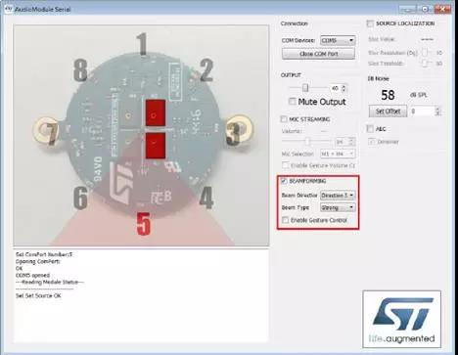Viewport: 458px width, 355px height.
Task: Click the dB offset value input field
Action: (423, 111)
